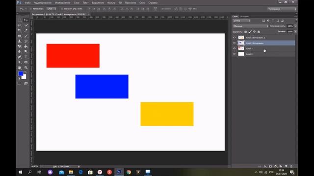
Task: Hide the Слой 1 layer
Action: pyautogui.click(x=235, y=54)
